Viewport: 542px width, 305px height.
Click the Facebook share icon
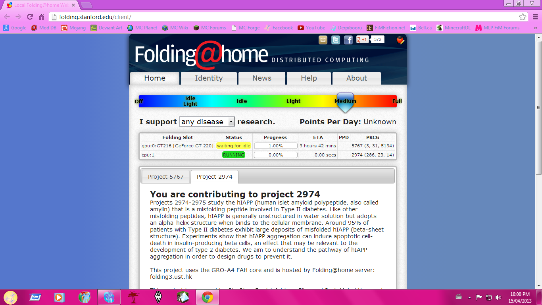tap(348, 40)
